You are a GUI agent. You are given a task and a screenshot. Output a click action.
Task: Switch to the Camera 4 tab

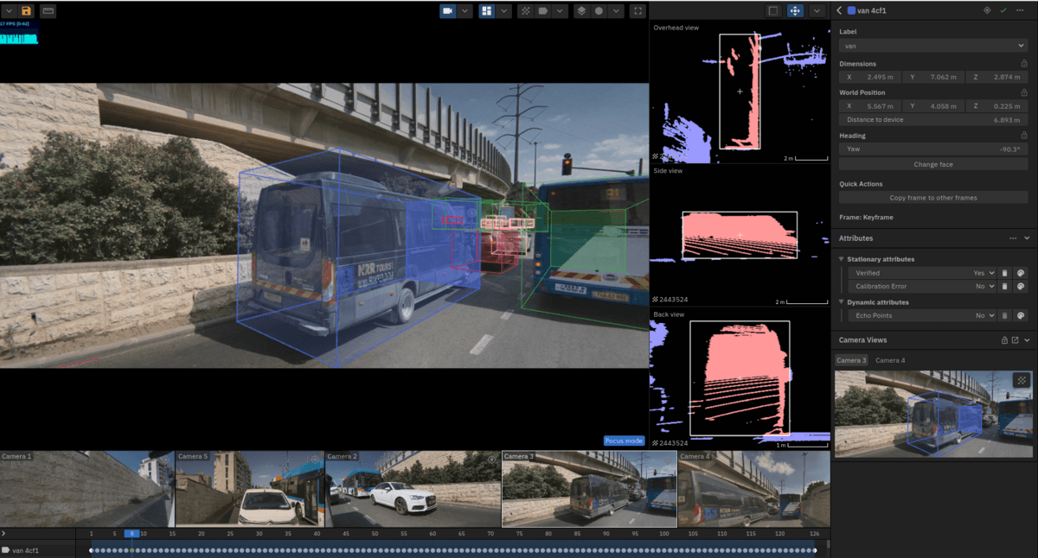point(890,360)
